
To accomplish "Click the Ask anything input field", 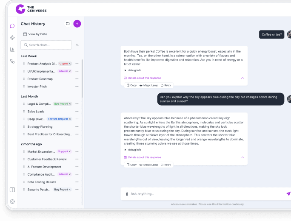I will 204,194.
